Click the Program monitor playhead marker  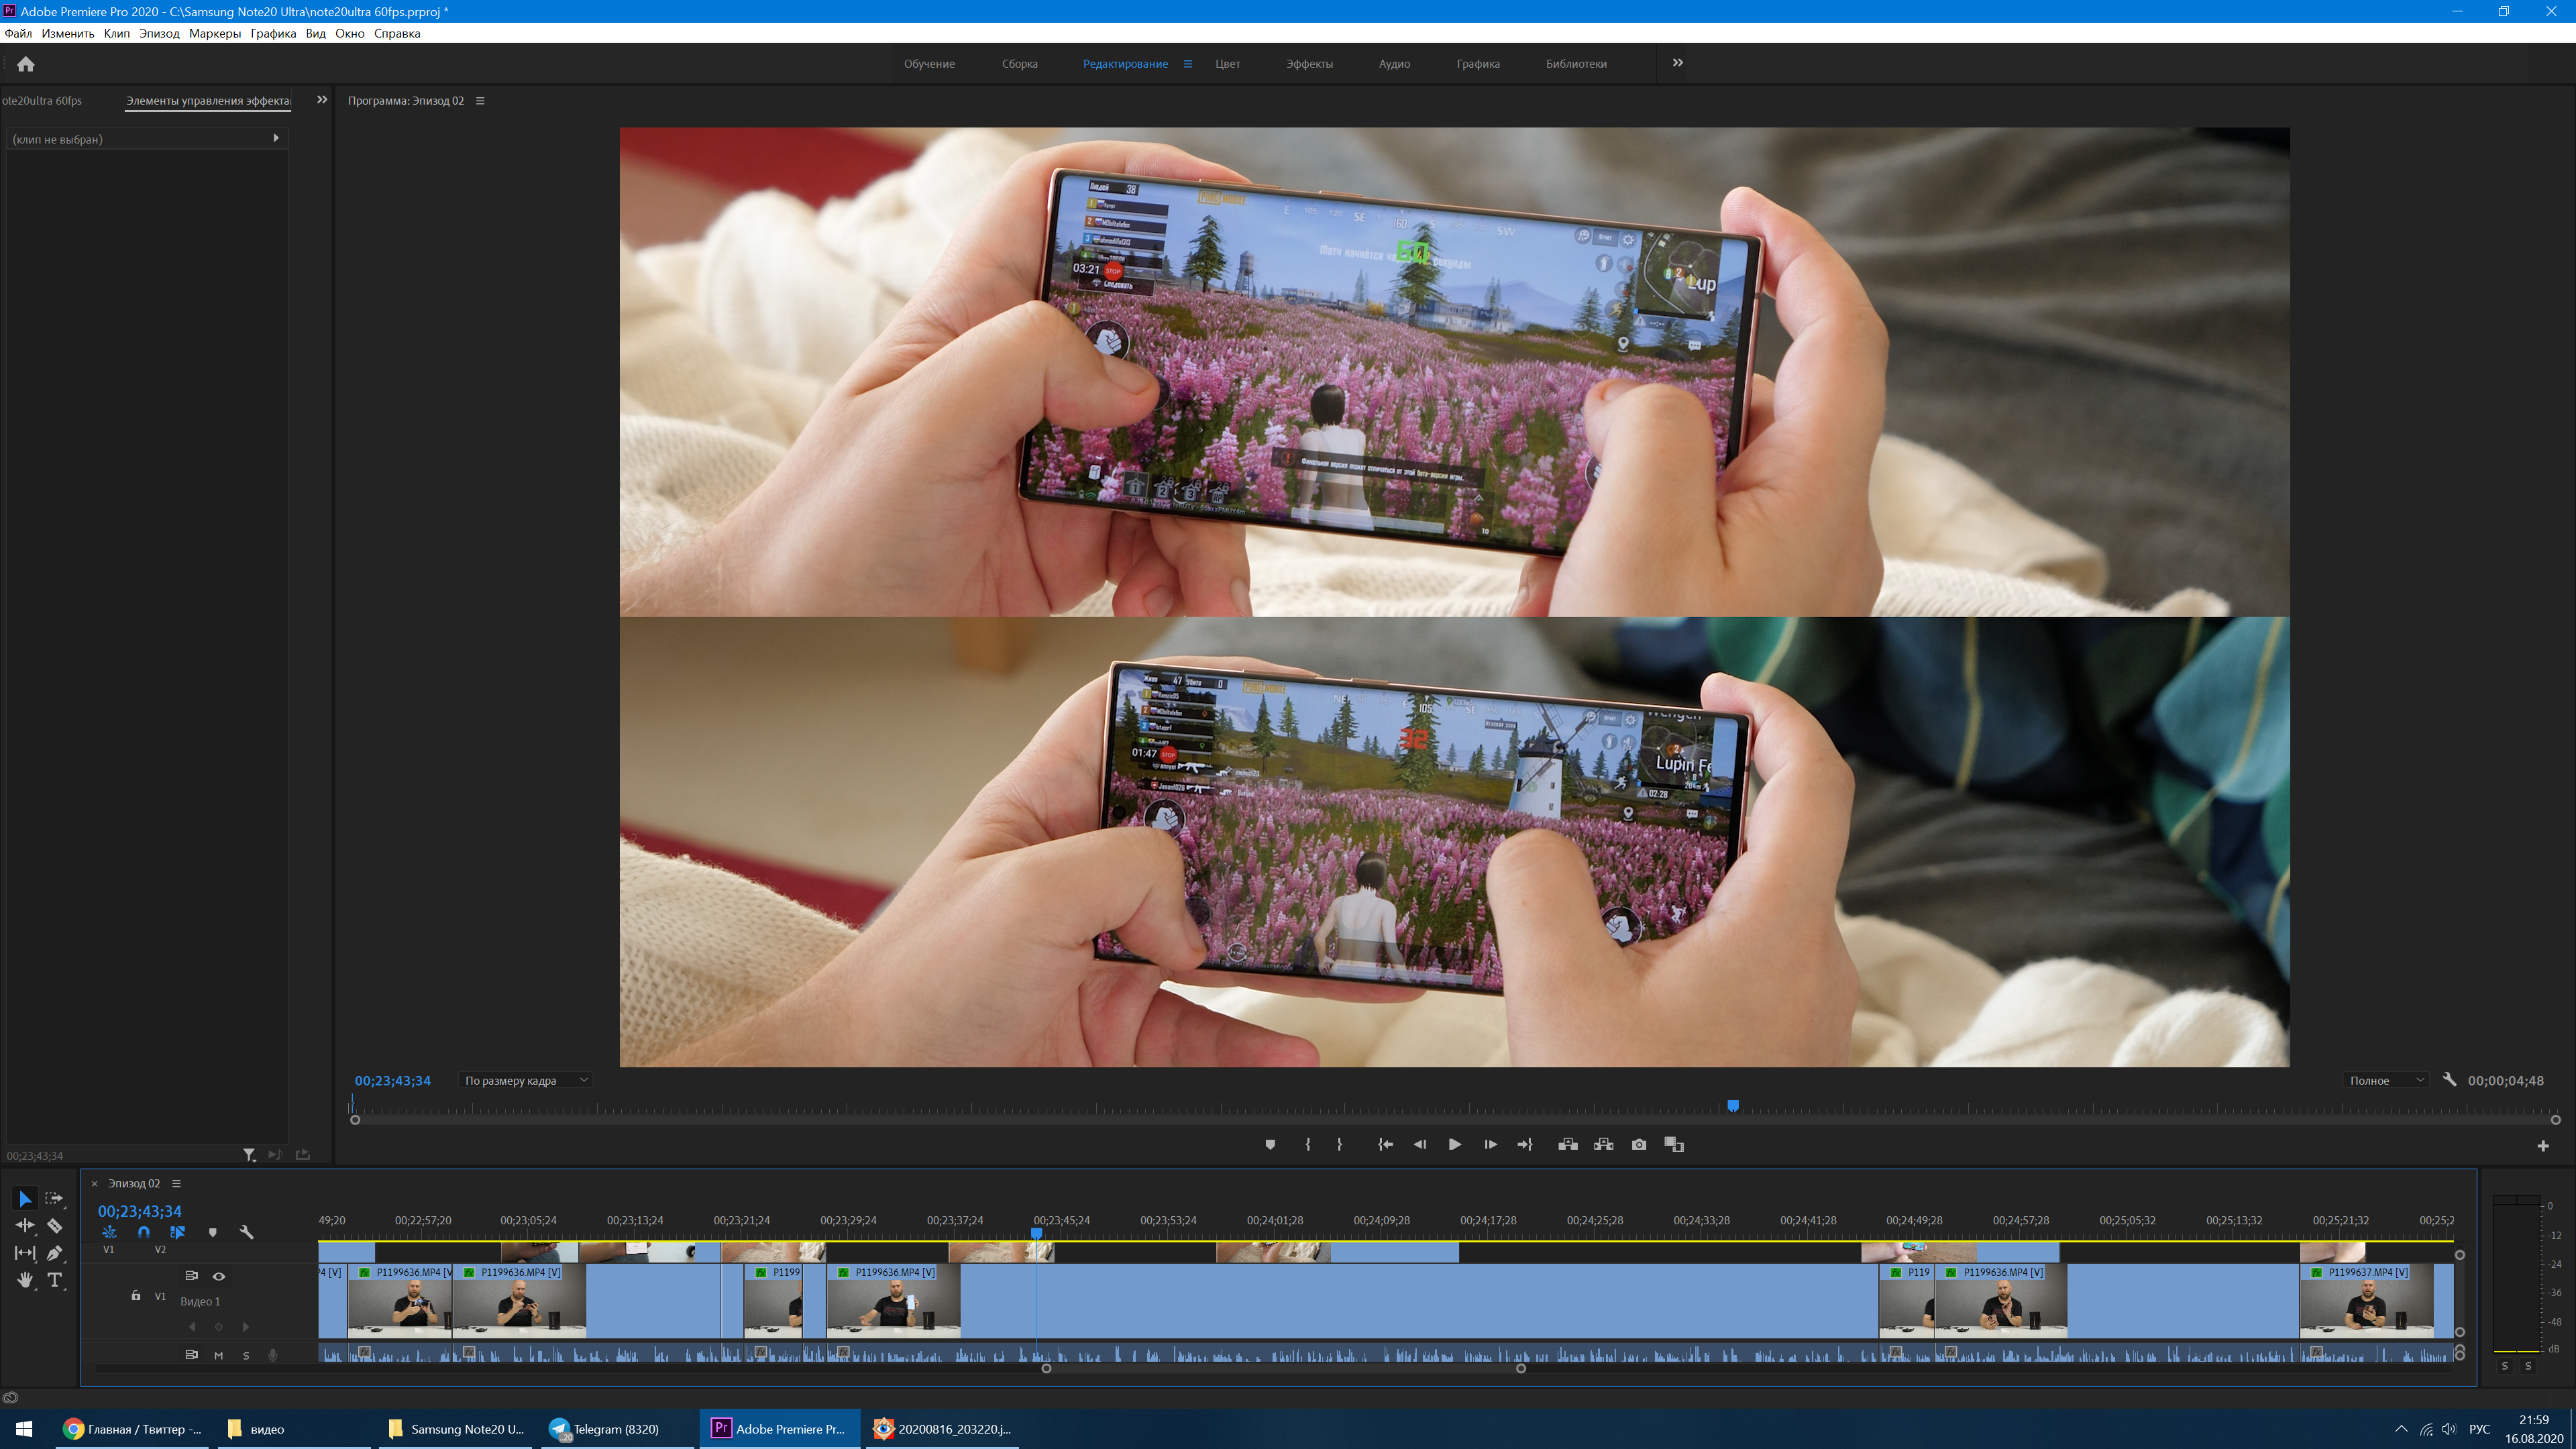point(1733,1105)
